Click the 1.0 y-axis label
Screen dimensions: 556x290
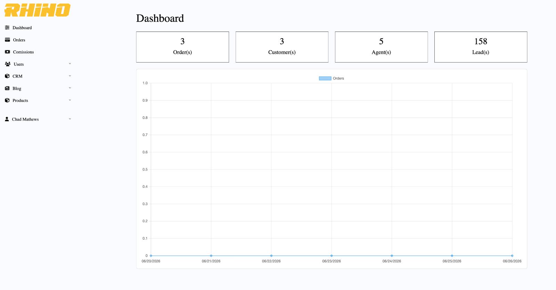click(145, 83)
